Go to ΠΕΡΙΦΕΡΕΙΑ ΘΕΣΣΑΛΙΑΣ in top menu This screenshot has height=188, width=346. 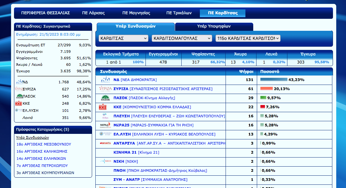[x=46, y=13]
